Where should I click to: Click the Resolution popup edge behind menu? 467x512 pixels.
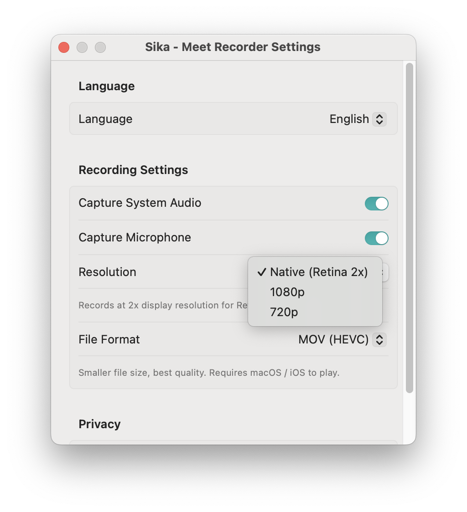pos(386,272)
